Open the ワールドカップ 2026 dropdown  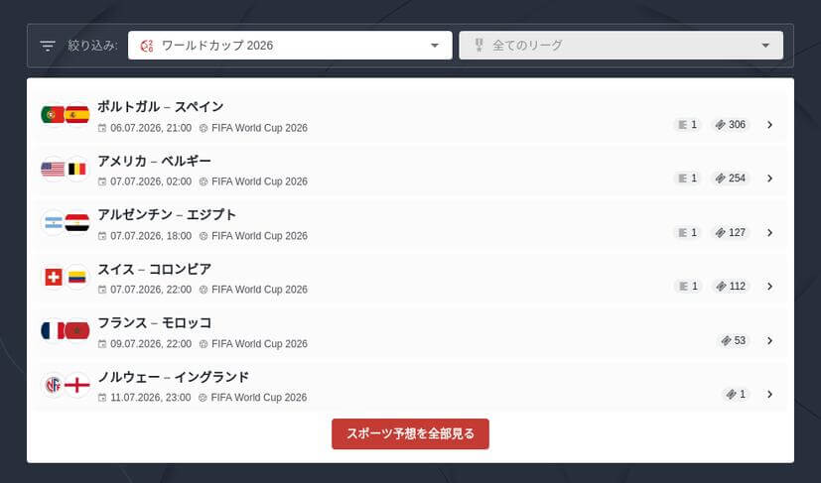(290, 46)
